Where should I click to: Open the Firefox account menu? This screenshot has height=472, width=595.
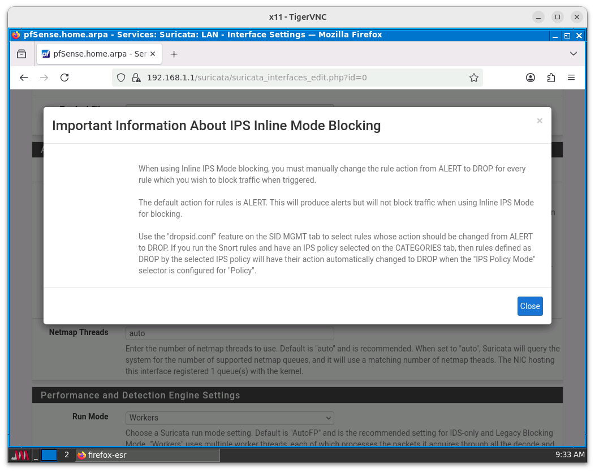pos(530,78)
